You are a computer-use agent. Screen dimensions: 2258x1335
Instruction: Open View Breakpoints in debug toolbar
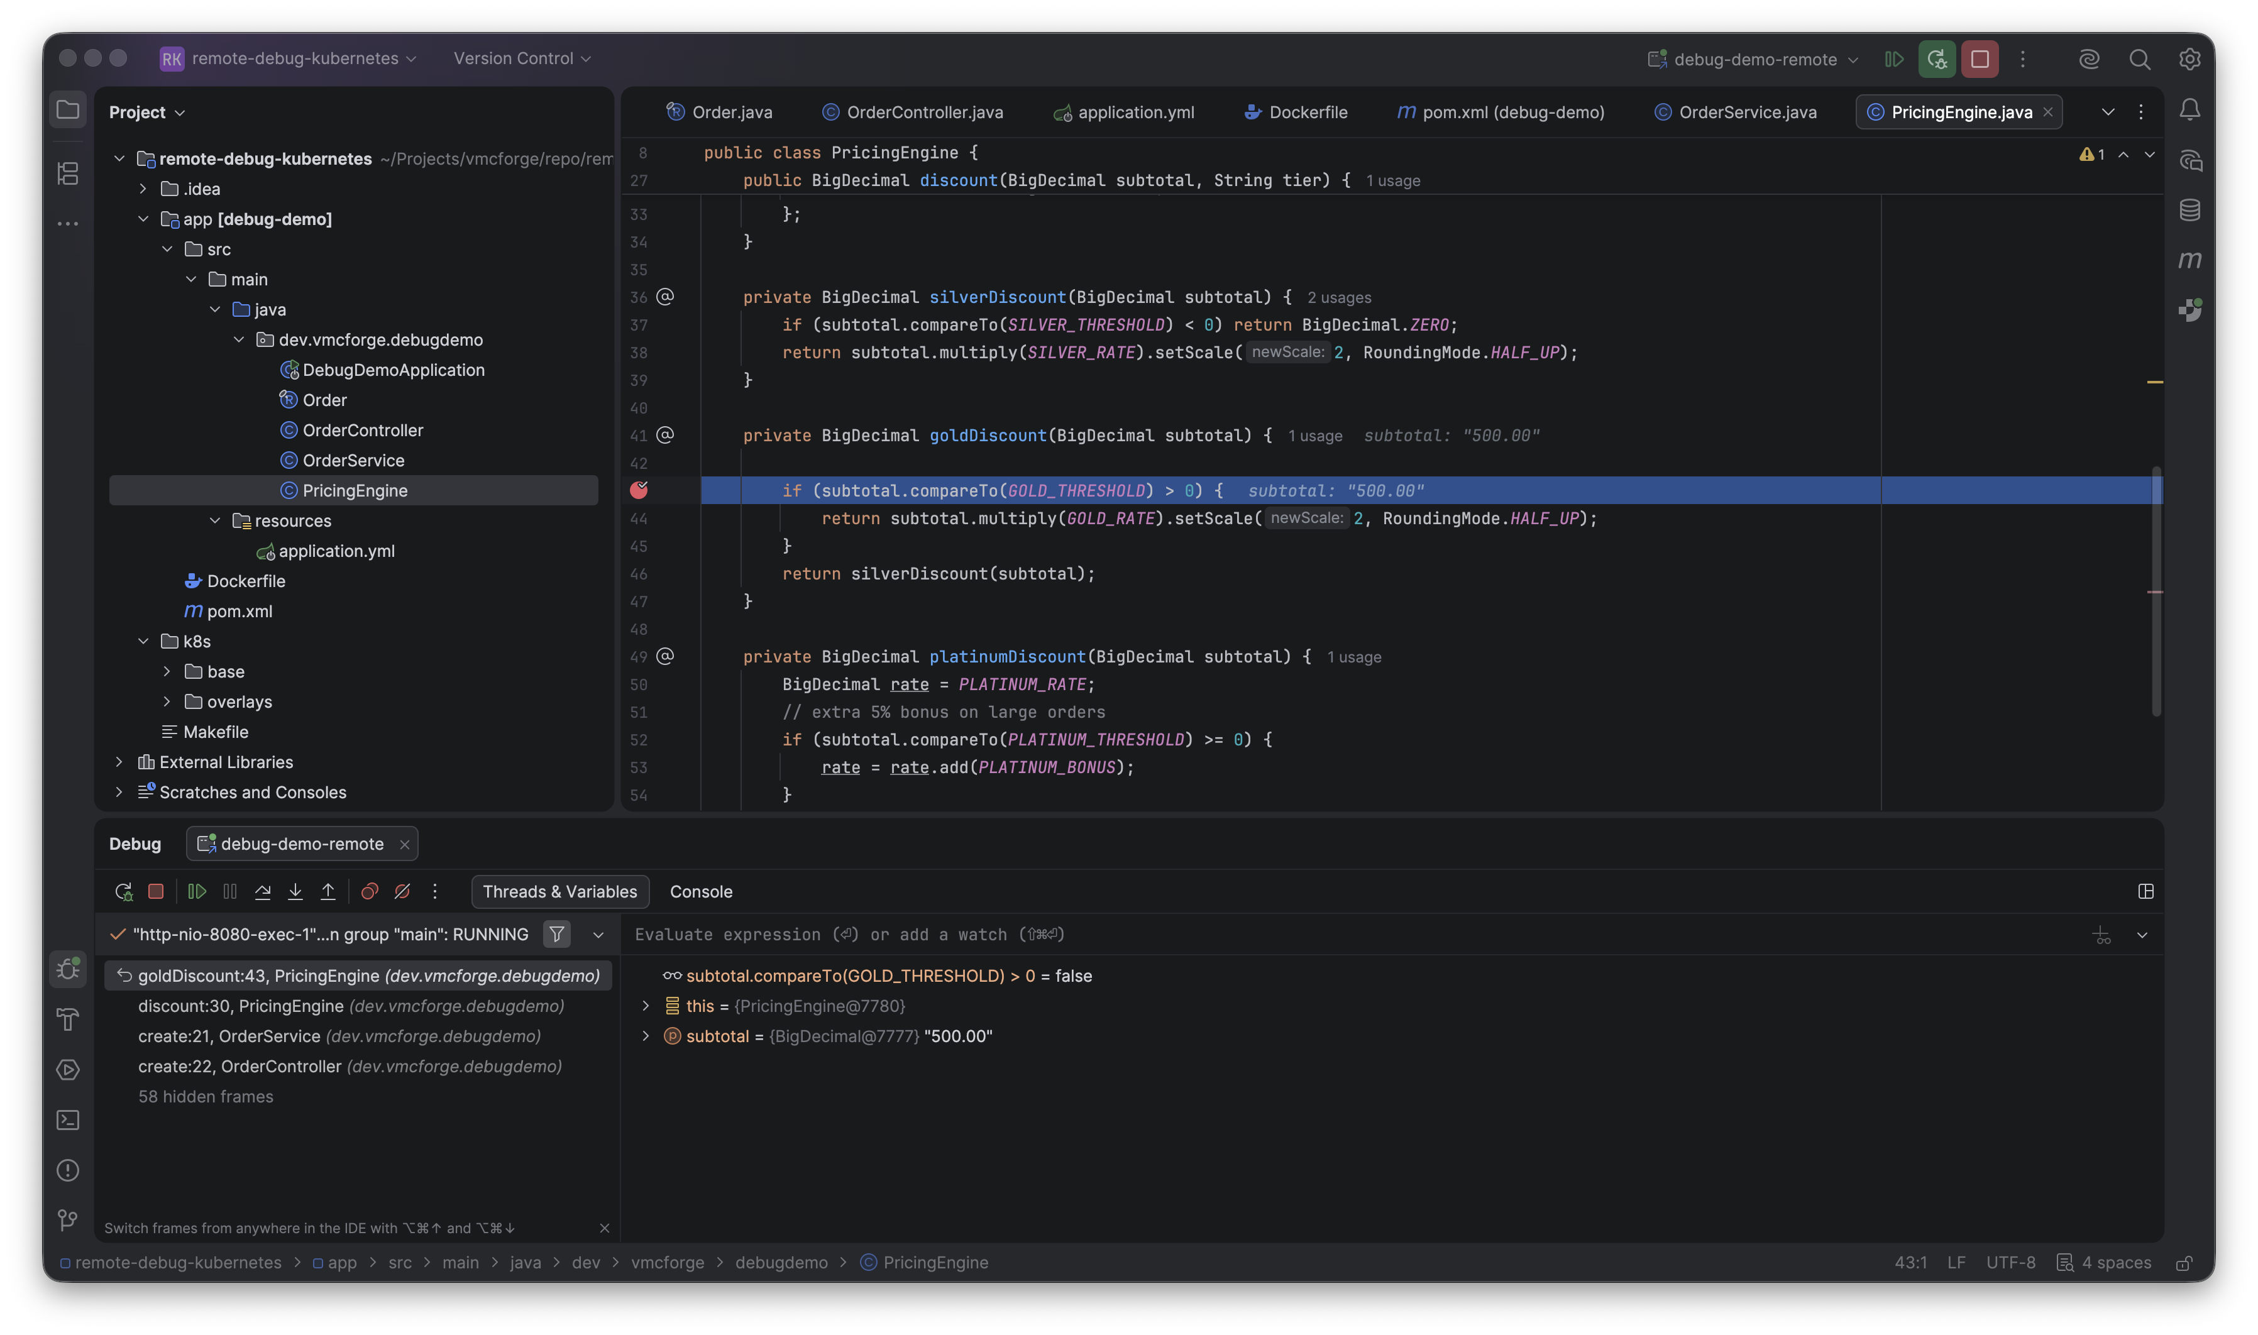[x=369, y=891]
